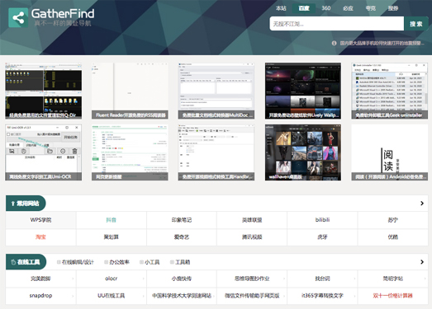Expand the 常用网站 section with right chevron
This screenshot has width=432, height=309.
tap(422, 204)
